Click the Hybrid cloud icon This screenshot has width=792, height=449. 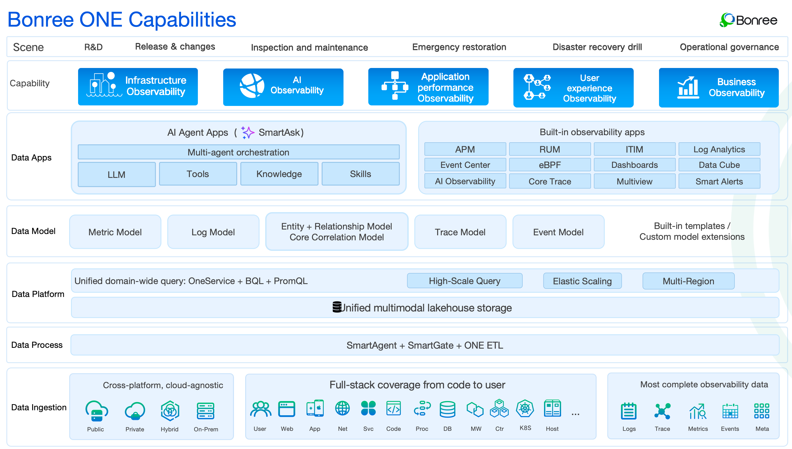170,411
